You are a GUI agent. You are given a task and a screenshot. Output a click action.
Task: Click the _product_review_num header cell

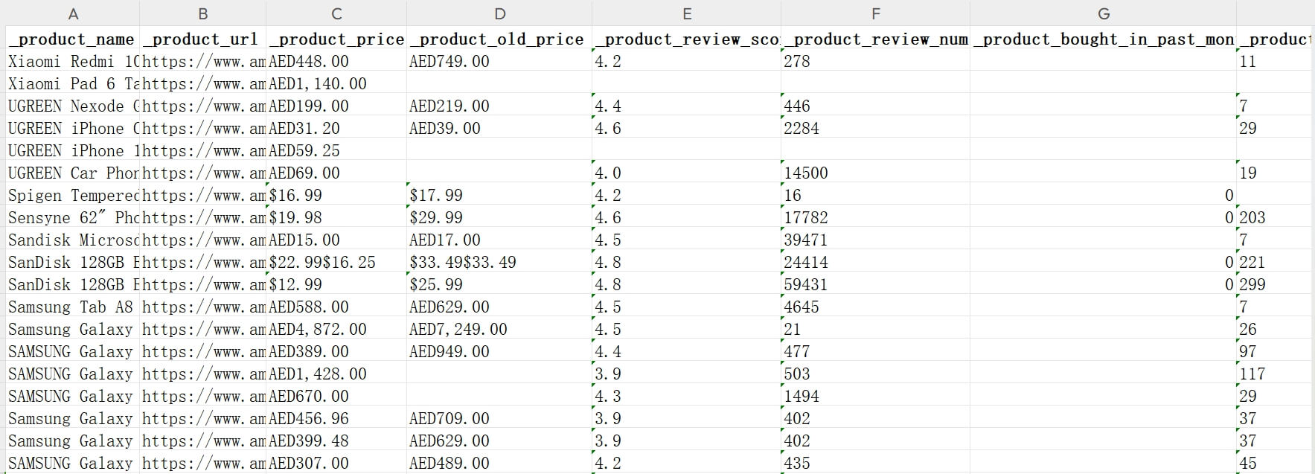tap(876, 39)
